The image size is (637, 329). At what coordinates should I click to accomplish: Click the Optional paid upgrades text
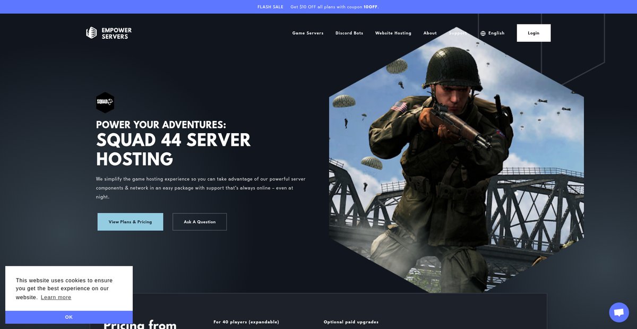(351, 322)
